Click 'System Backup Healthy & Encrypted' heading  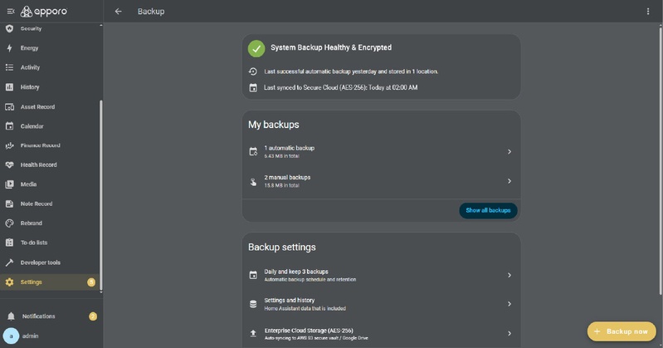click(331, 47)
